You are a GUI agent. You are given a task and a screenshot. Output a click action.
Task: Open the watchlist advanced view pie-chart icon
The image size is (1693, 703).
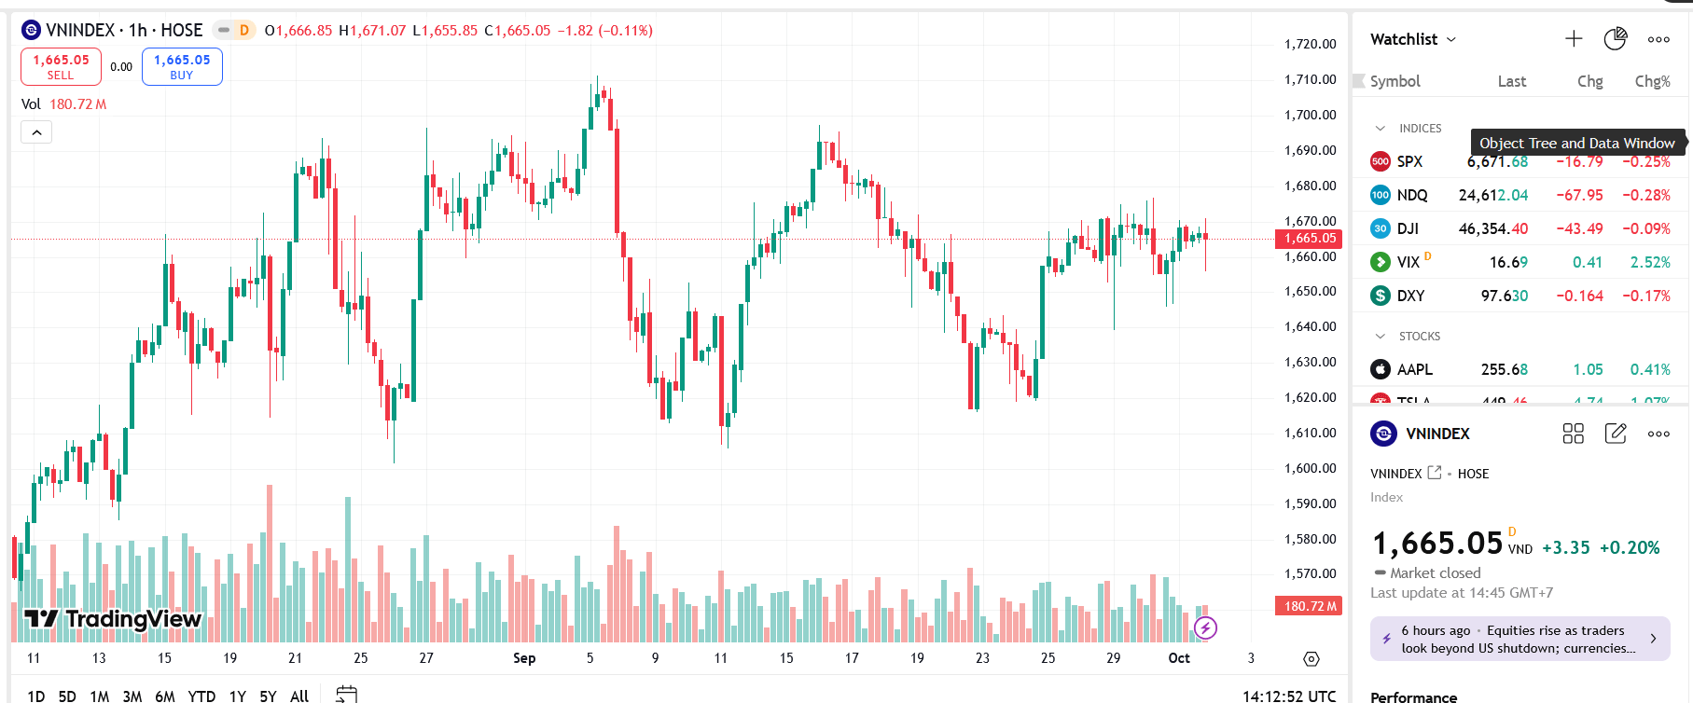[x=1615, y=38]
